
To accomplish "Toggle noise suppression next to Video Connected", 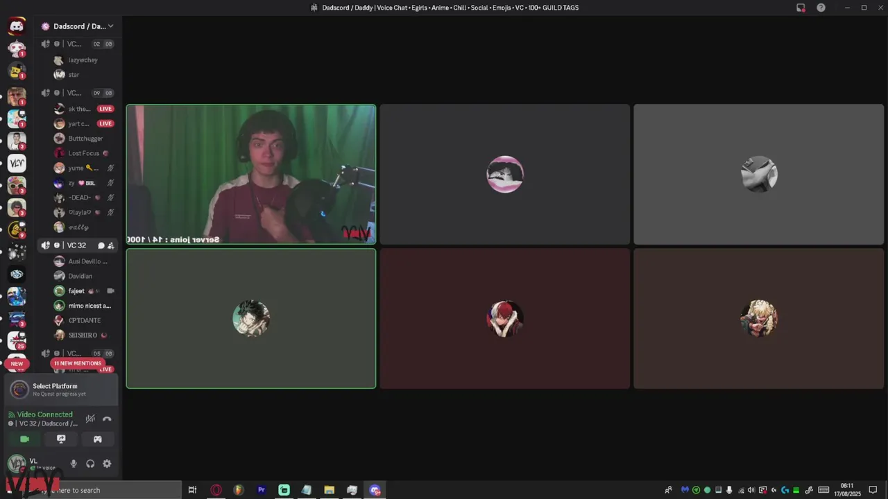I will tap(90, 419).
